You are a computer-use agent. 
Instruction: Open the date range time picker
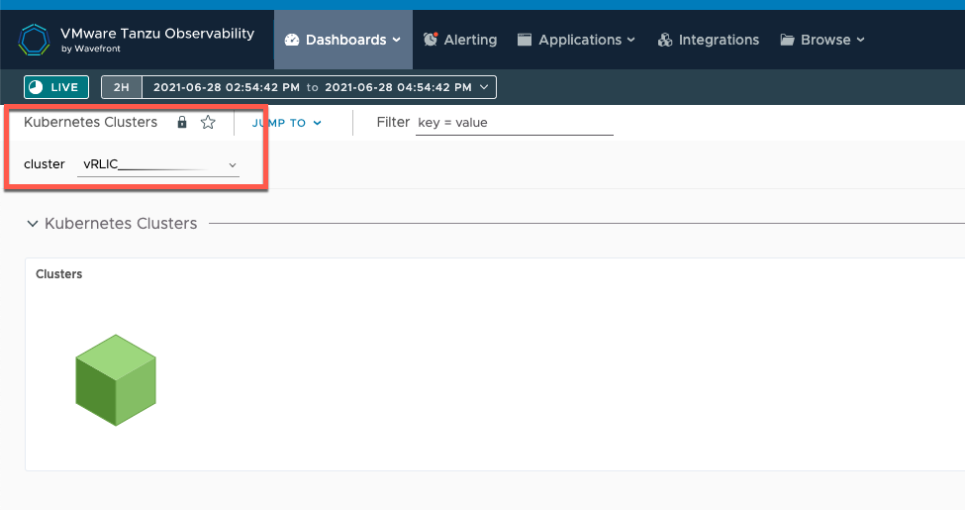pos(320,87)
